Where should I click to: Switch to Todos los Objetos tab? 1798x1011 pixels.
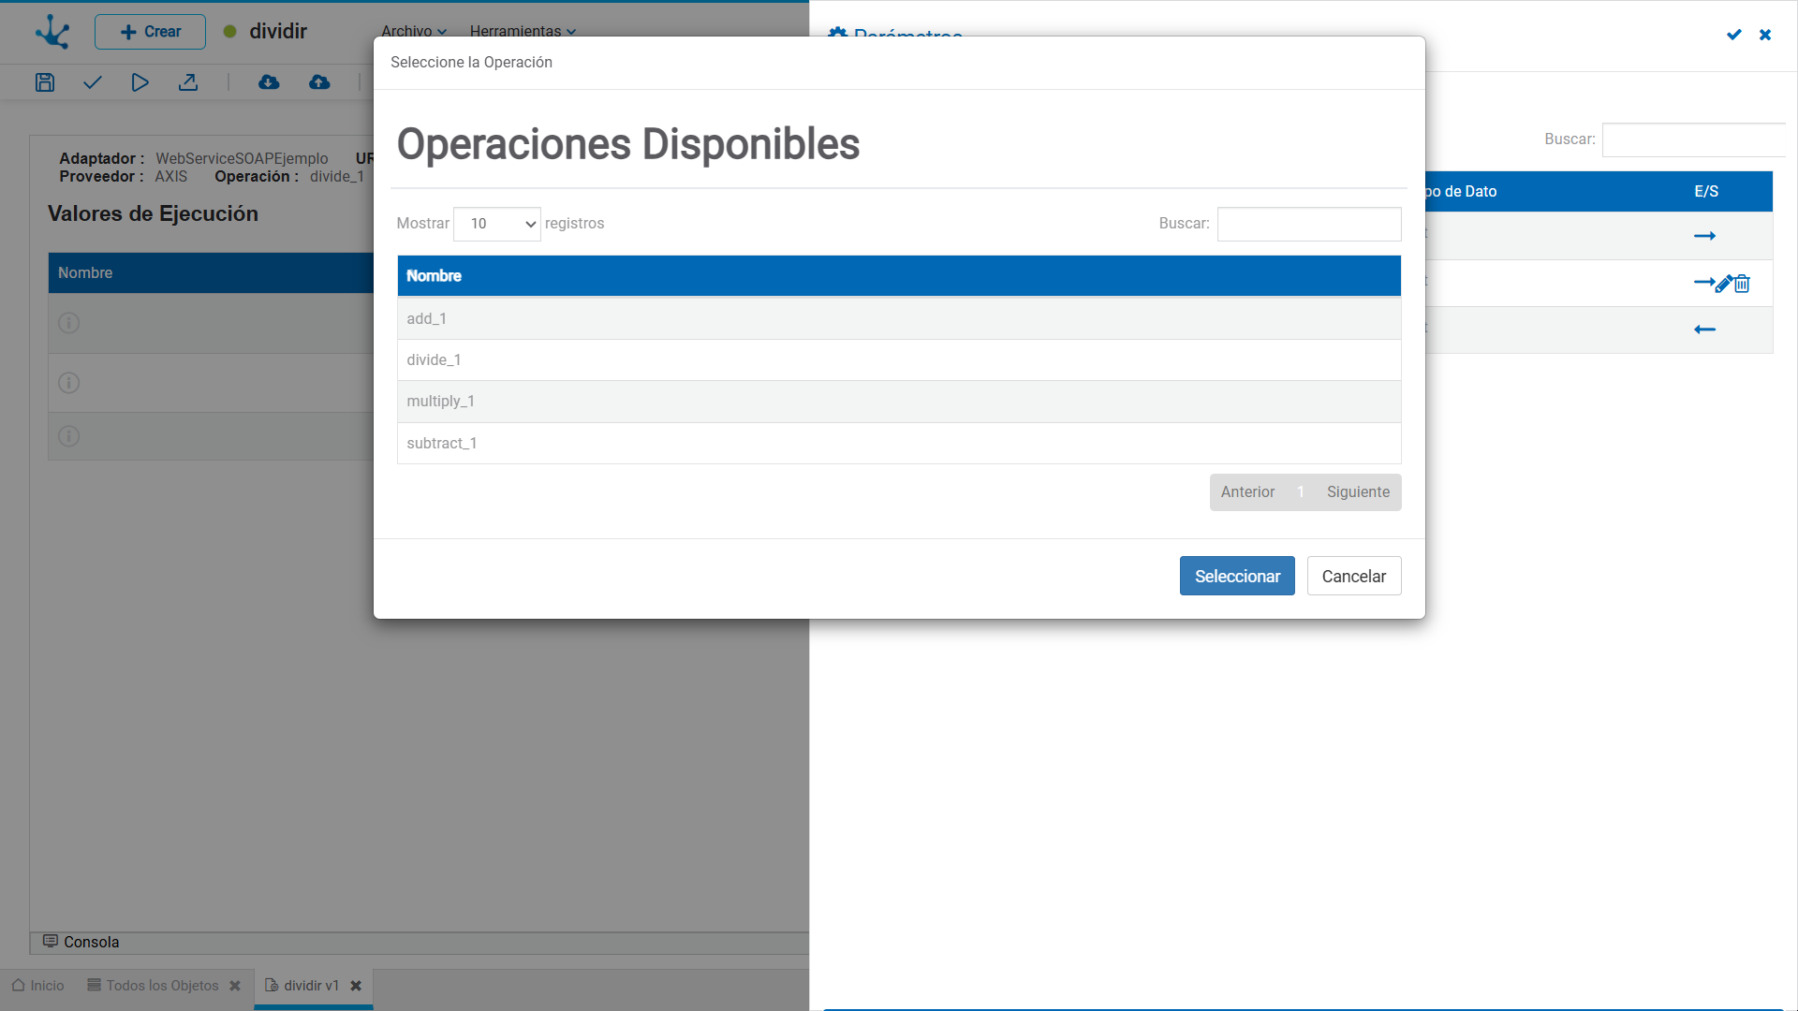(x=163, y=986)
